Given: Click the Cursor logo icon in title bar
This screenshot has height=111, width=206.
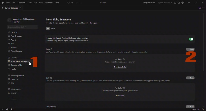Looking at the screenshot, I should [3, 3].
